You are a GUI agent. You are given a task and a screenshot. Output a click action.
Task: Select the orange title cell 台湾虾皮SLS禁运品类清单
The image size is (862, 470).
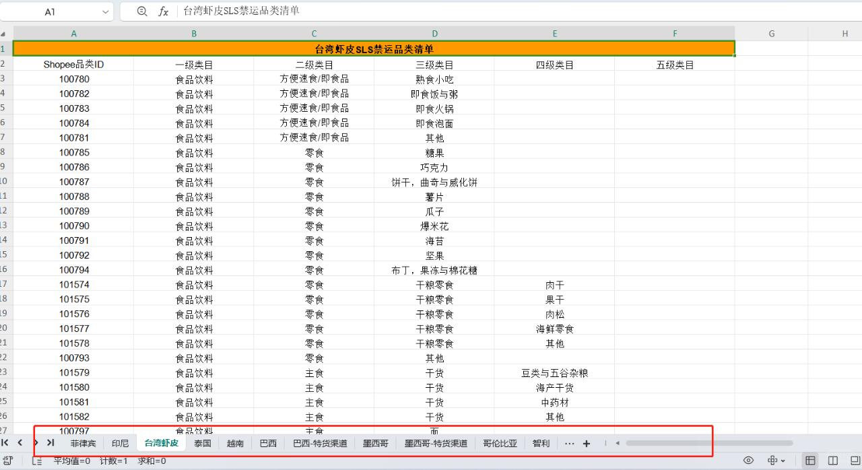374,49
